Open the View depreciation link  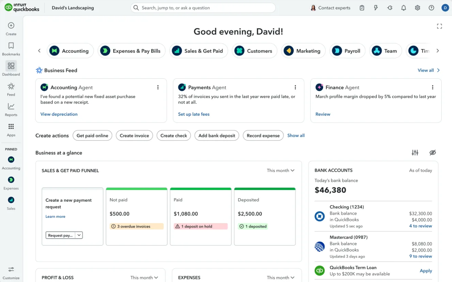pyautogui.click(x=59, y=114)
